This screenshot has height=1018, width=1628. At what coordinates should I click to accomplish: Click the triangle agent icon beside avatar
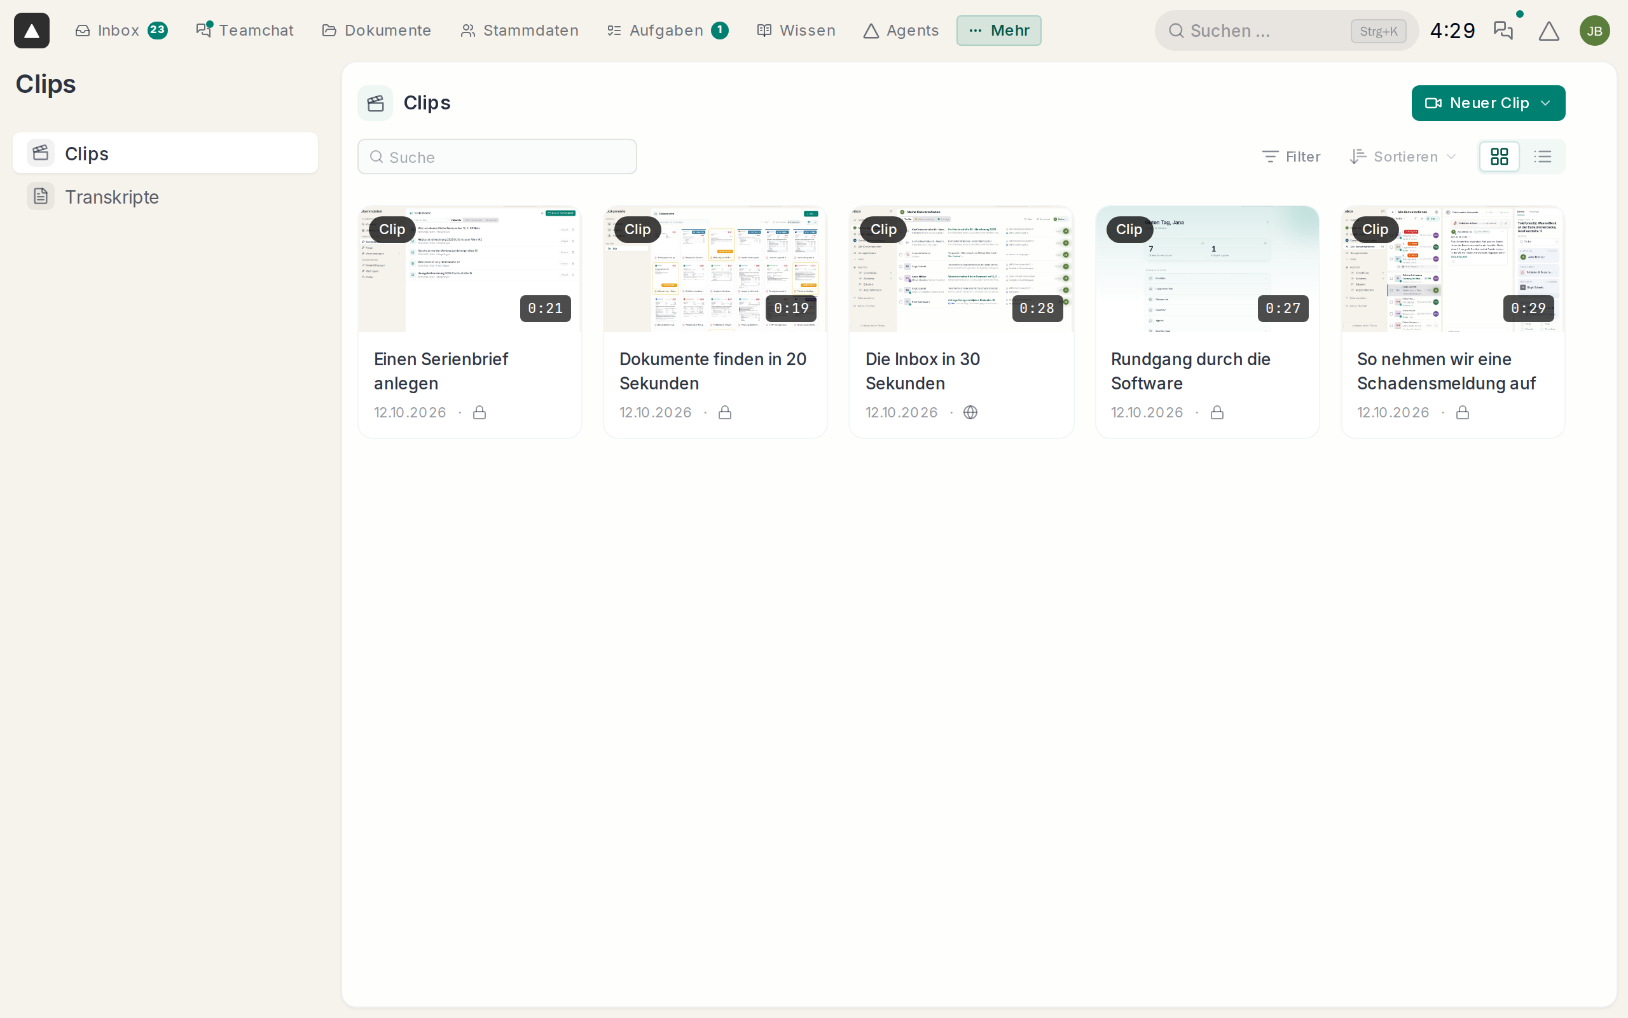coord(1549,31)
